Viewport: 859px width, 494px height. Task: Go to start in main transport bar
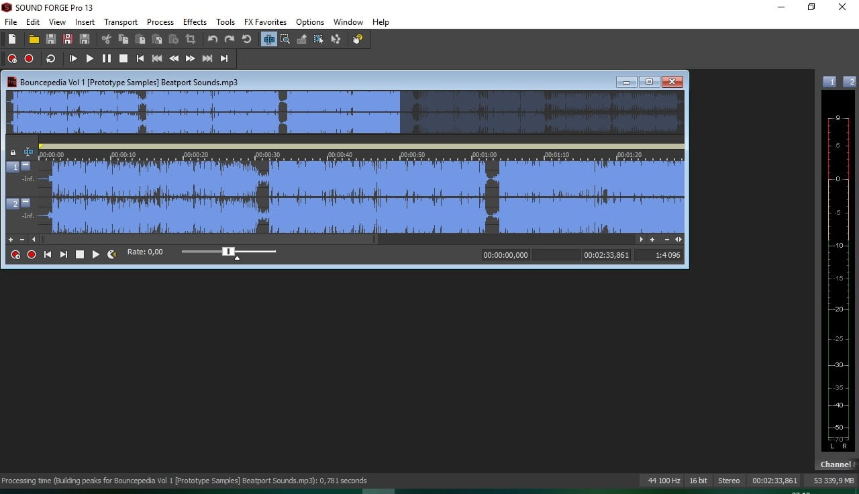click(x=140, y=58)
